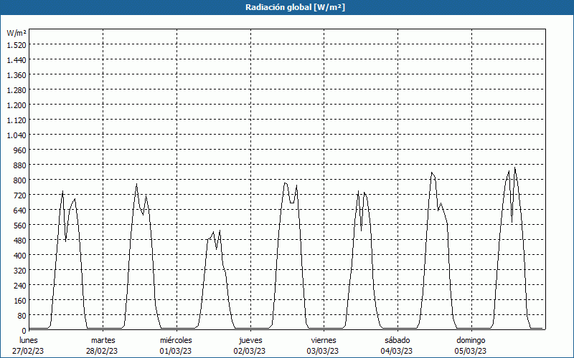Select the 1.120 y-axis value
This screenshot has width=574, height=358.
[17, 120]
